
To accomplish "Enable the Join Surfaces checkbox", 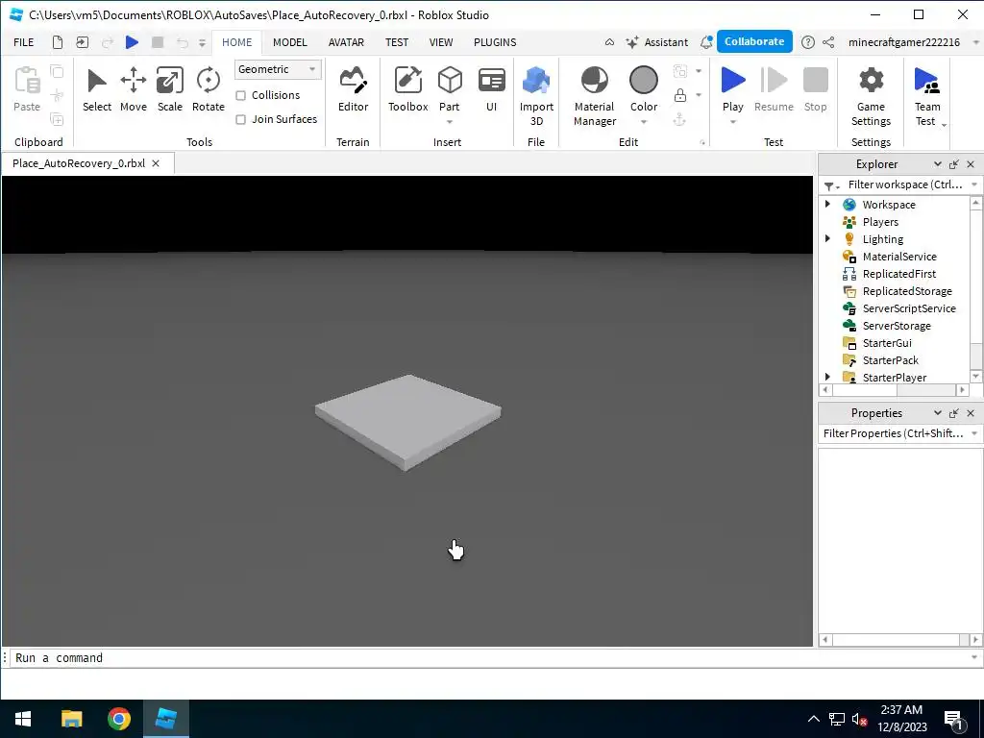I will point(240,119).
